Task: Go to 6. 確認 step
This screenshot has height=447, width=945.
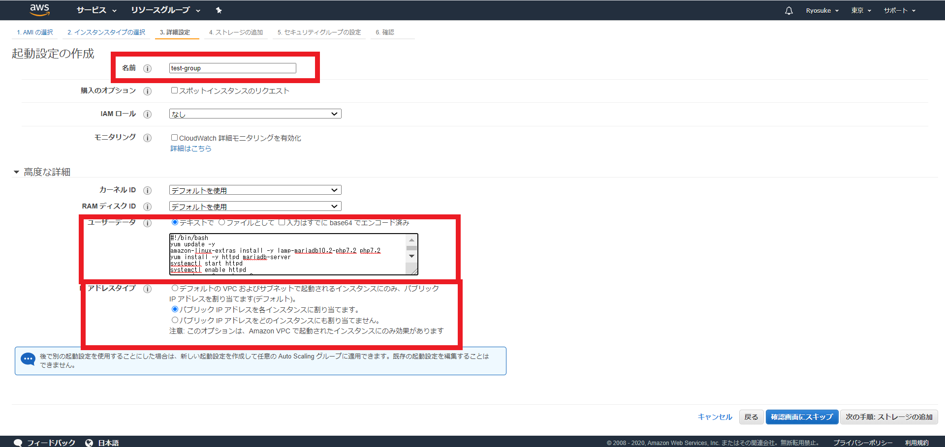Action: 385,32
